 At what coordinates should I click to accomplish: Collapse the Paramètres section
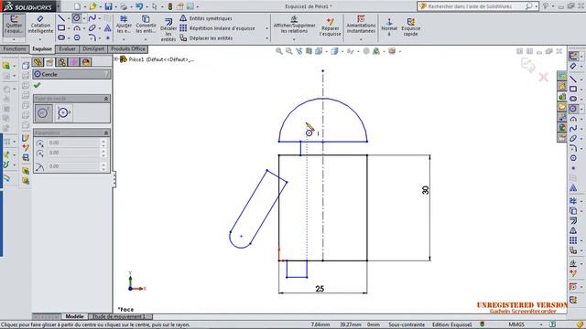pyautogui.click(x=106, y=133)
